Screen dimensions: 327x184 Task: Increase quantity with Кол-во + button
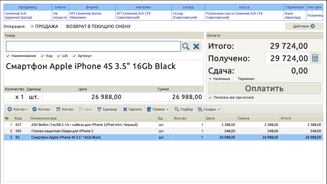[x=18, y=109]
